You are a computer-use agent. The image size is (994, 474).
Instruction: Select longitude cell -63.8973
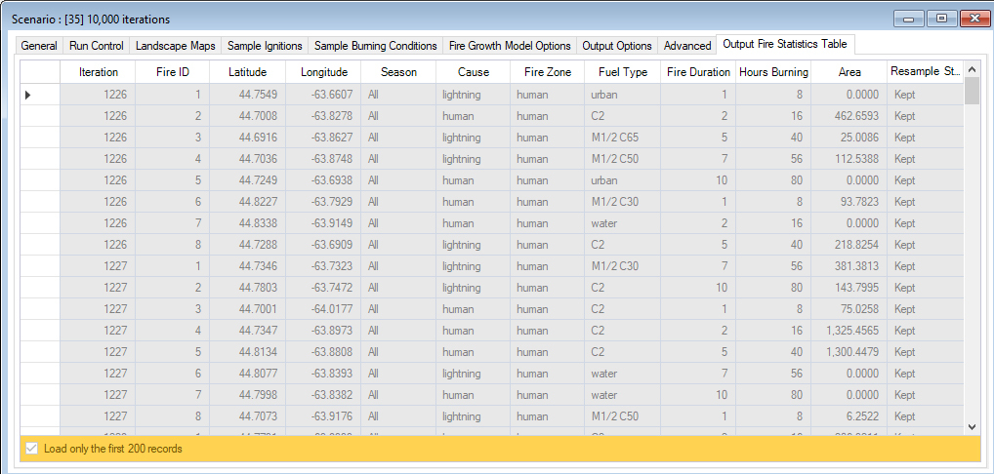[323, 331]
